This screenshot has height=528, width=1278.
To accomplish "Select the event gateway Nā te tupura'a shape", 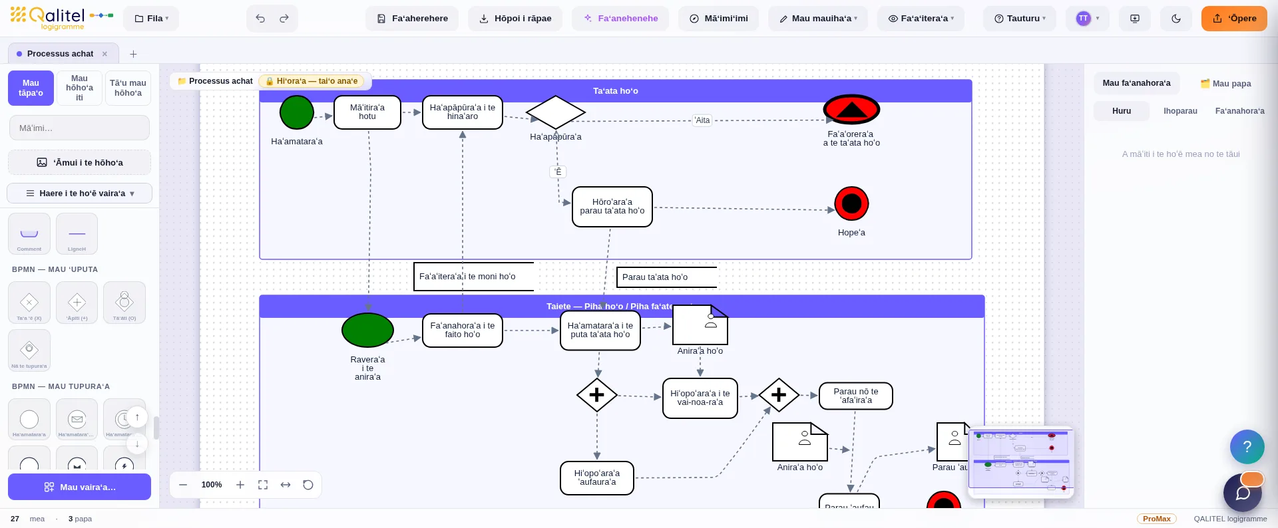I will click(29, 350).
